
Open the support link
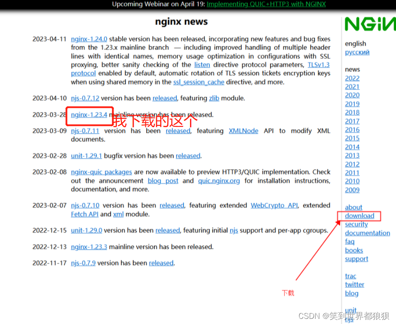click(x=356, y=259)
